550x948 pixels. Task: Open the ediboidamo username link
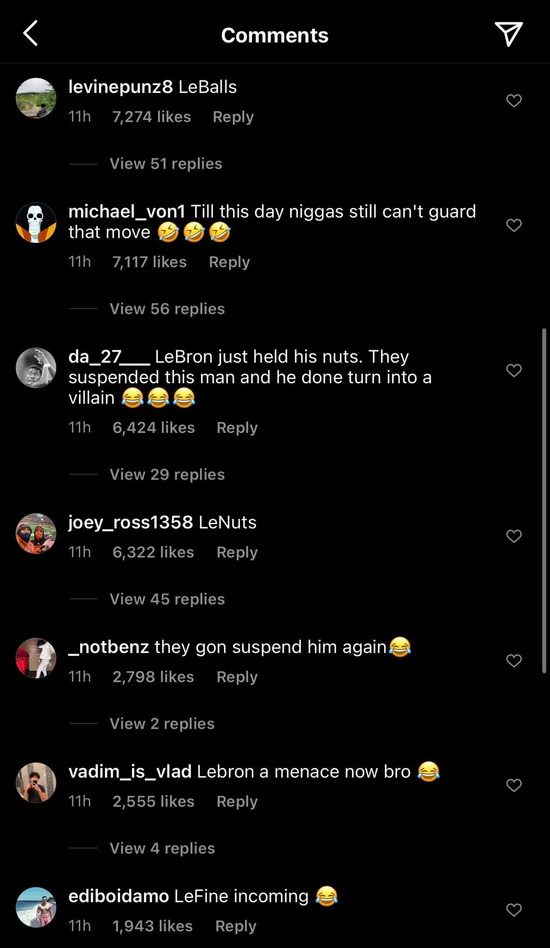coord(119,896)
